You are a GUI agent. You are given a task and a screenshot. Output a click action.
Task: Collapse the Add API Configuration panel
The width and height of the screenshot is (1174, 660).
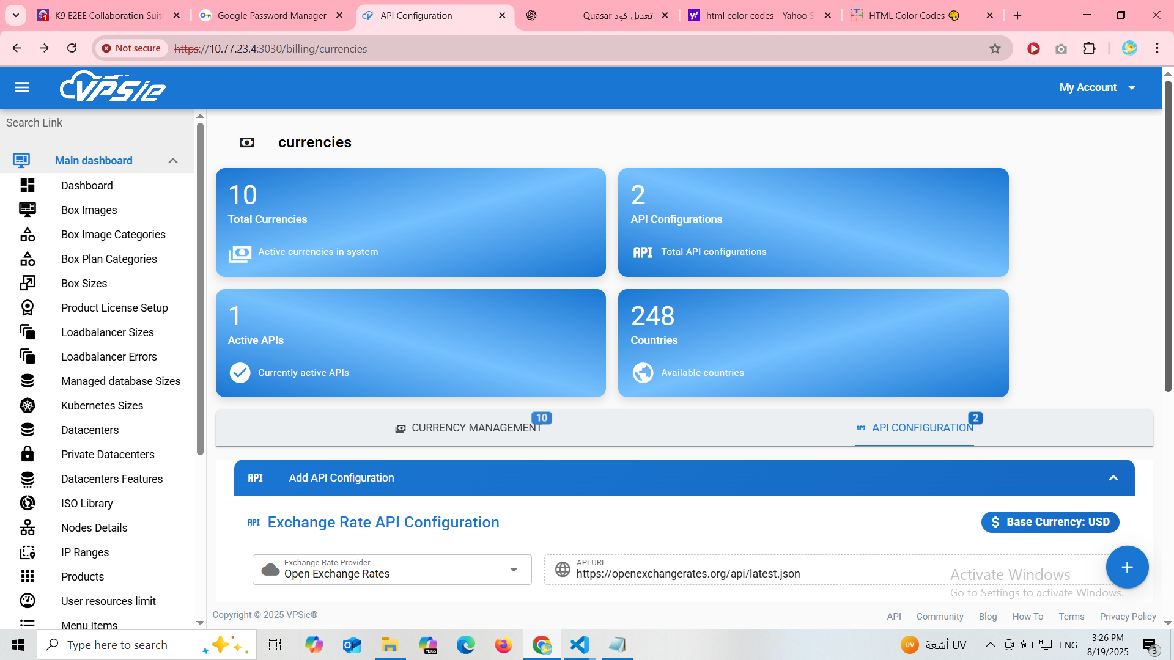coord(1113,478)
